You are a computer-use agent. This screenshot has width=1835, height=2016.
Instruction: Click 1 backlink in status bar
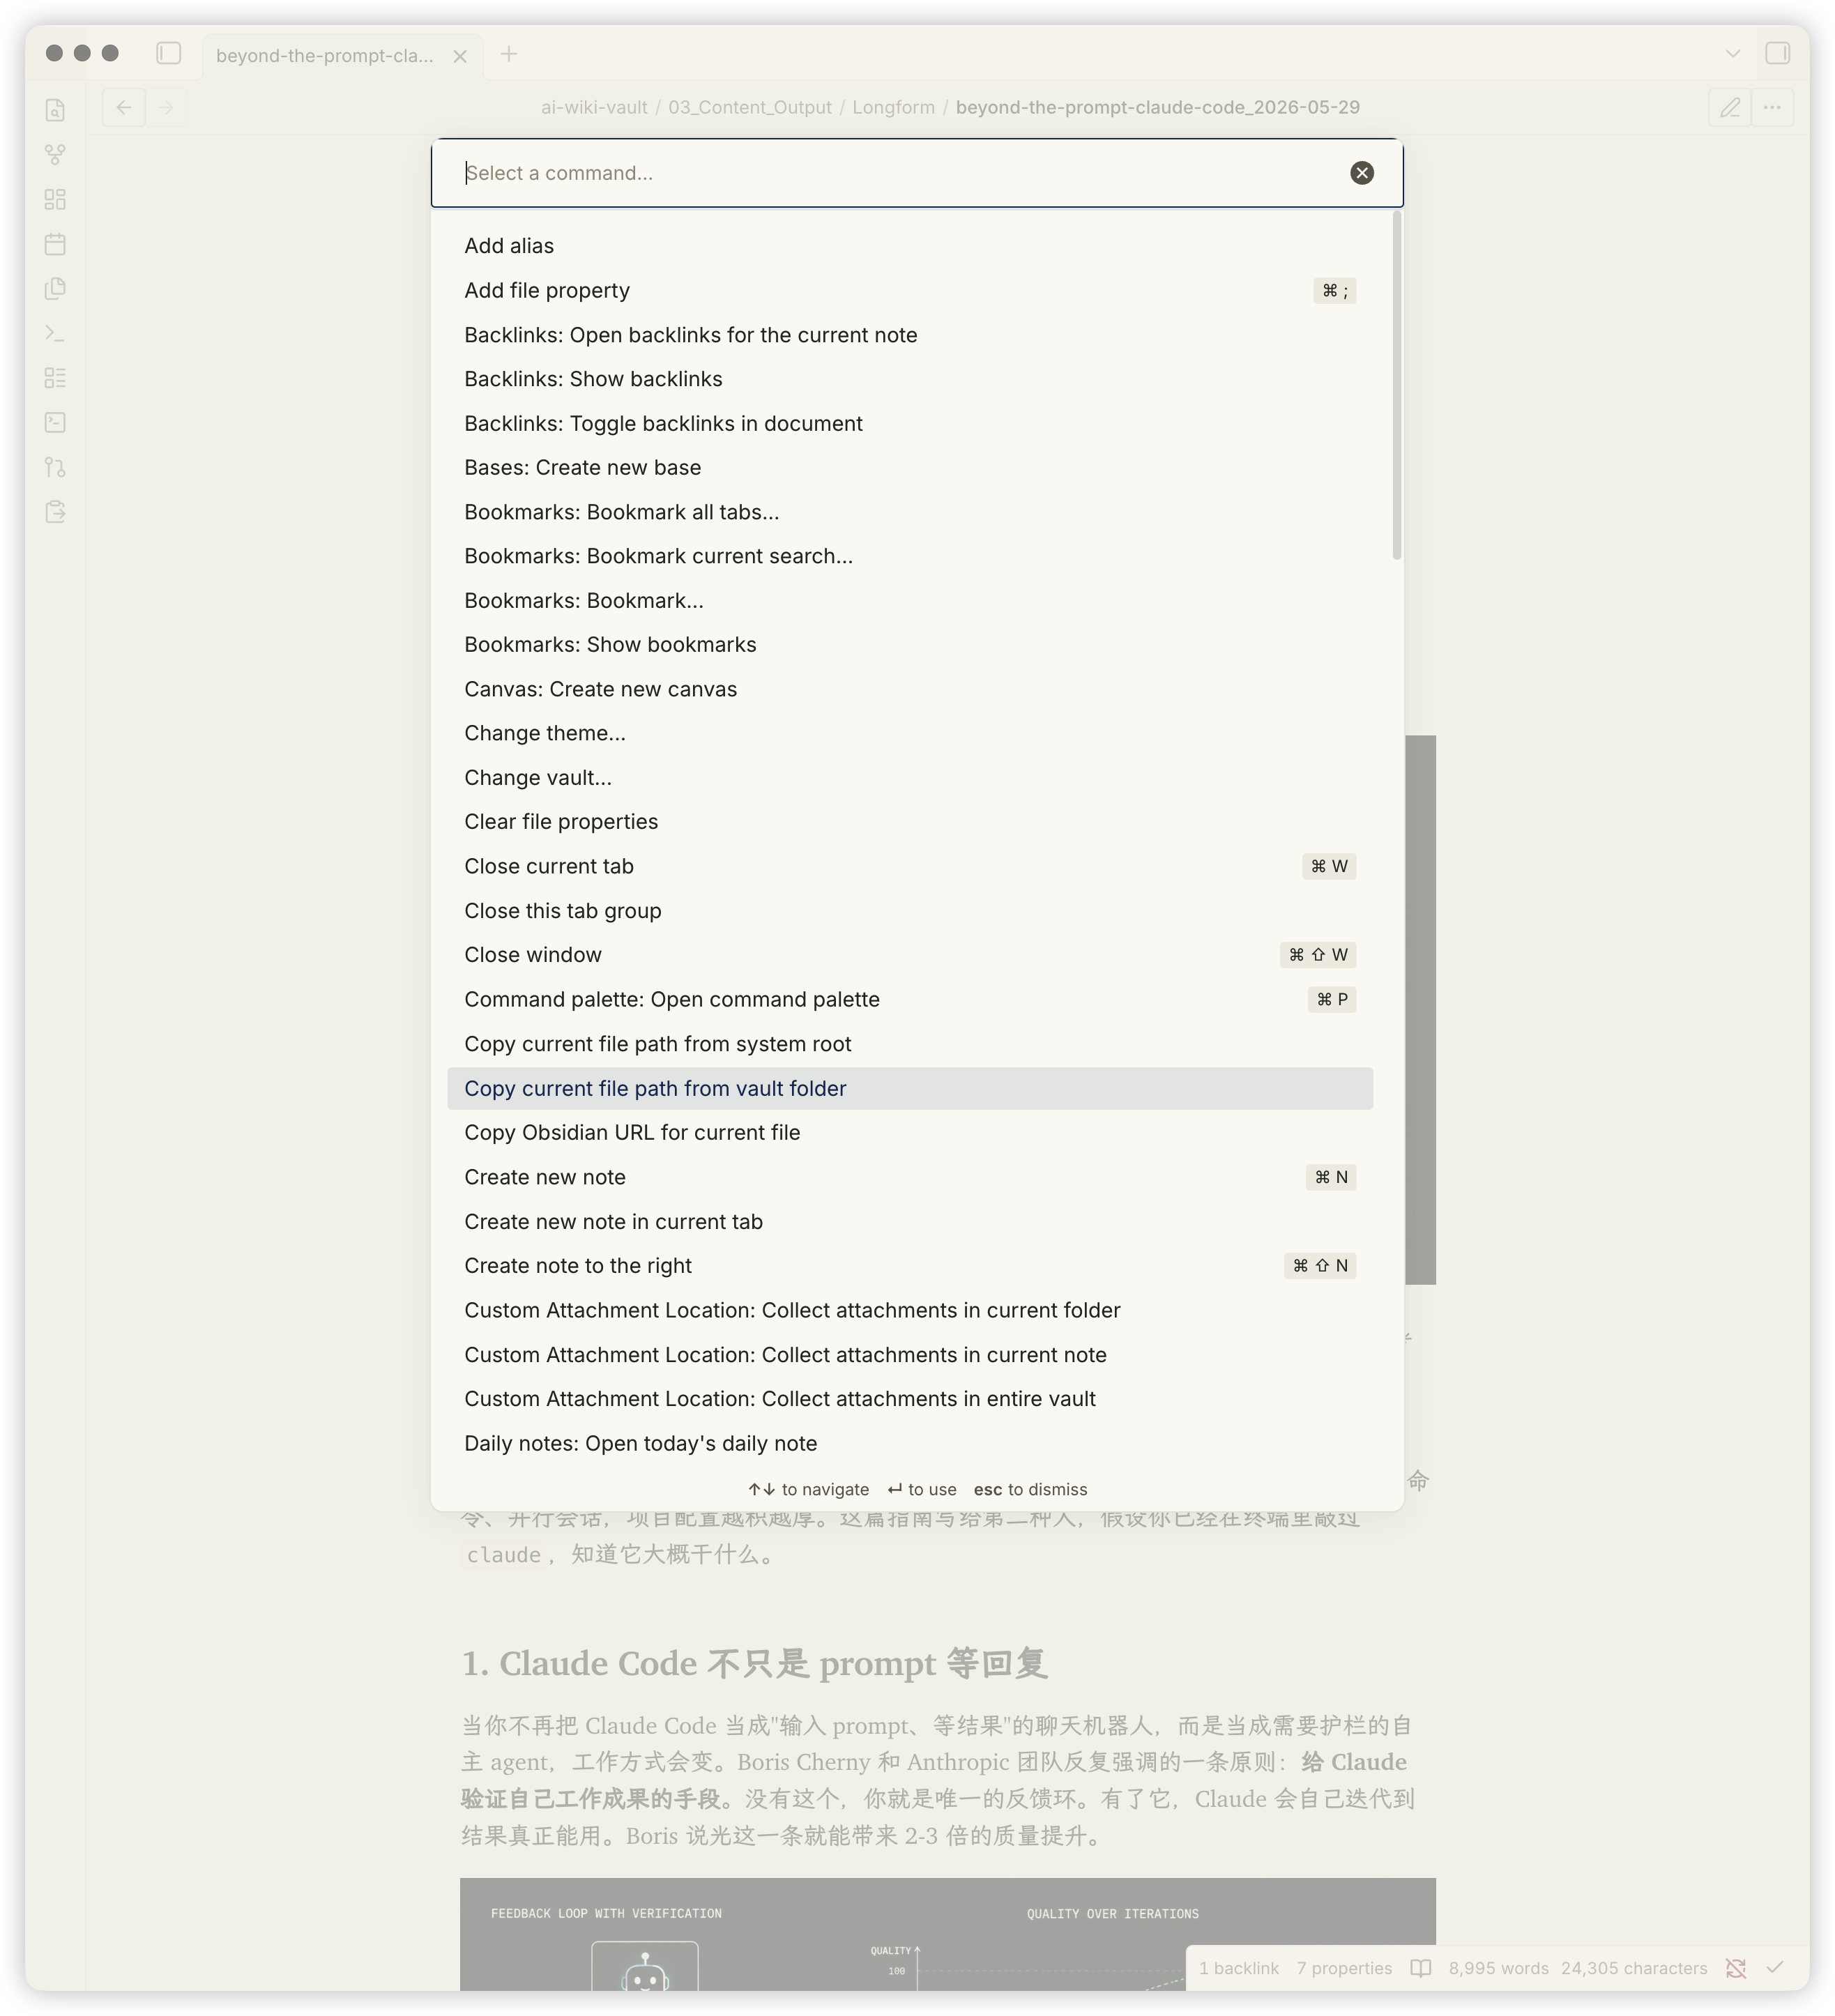pos(1239,1968)
